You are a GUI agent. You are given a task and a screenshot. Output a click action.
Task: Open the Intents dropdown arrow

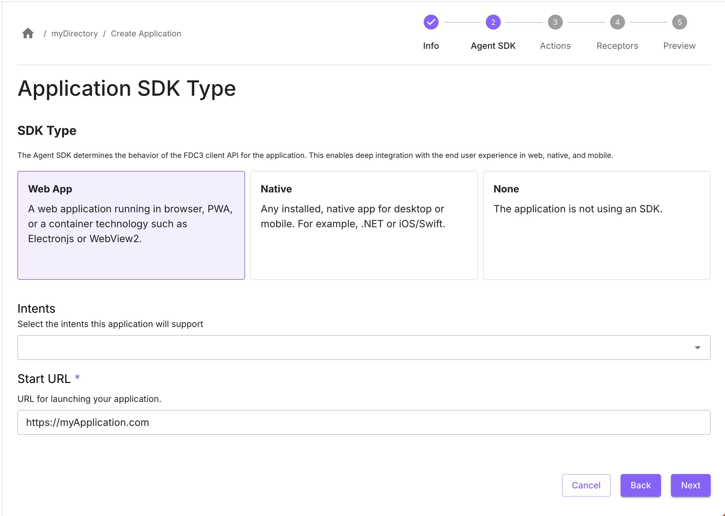click(697, 348)
